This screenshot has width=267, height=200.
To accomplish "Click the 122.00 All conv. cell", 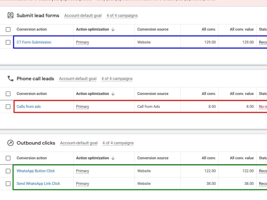I will tap(210, 171).
